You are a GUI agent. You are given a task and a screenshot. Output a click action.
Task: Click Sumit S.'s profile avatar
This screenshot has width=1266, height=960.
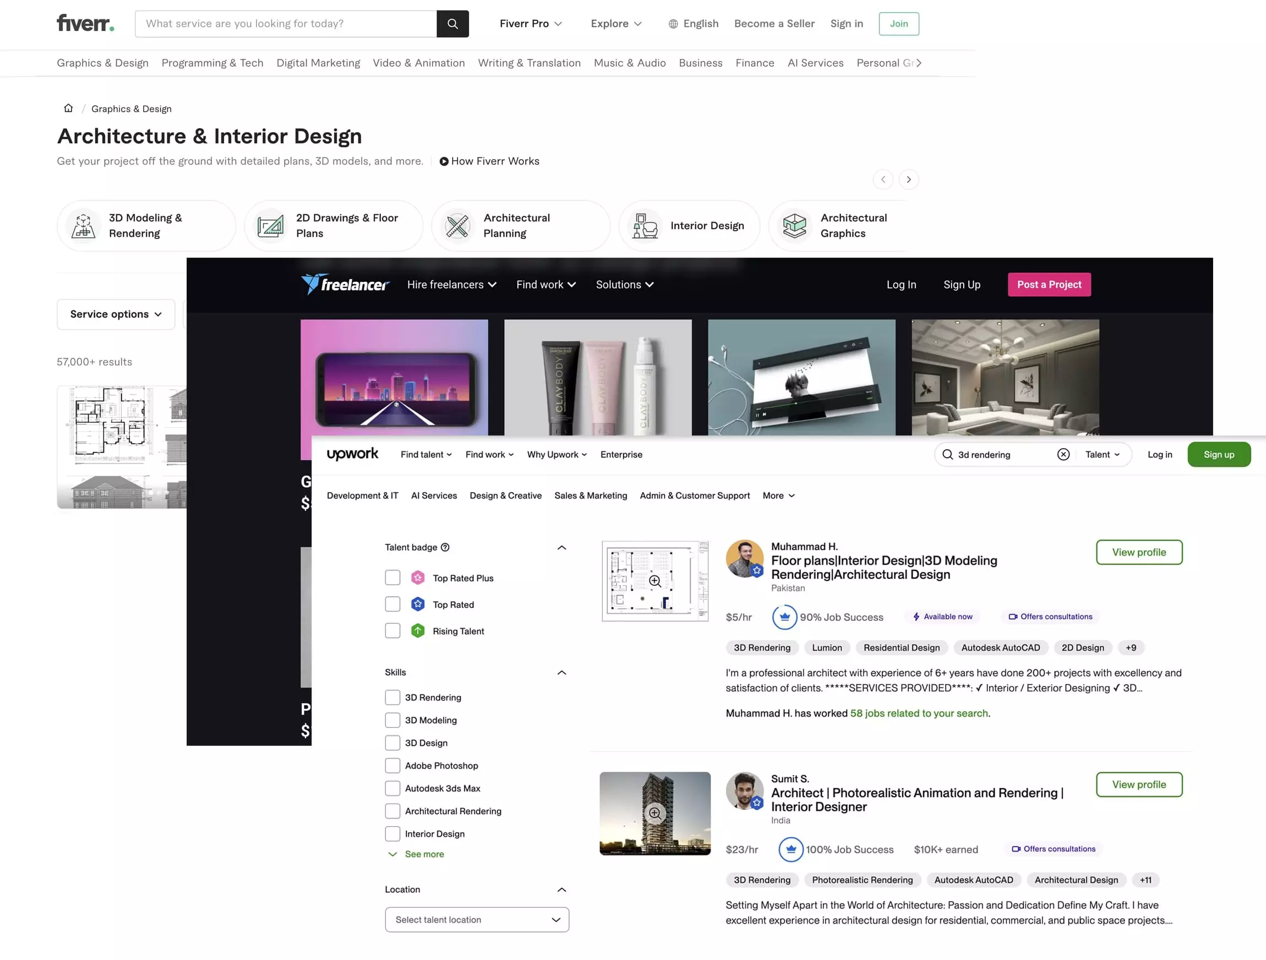click(x=744, y=790)
